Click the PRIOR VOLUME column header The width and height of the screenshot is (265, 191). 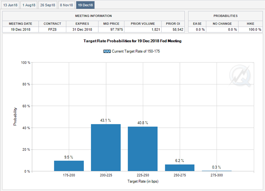click(x=143, y=24)
